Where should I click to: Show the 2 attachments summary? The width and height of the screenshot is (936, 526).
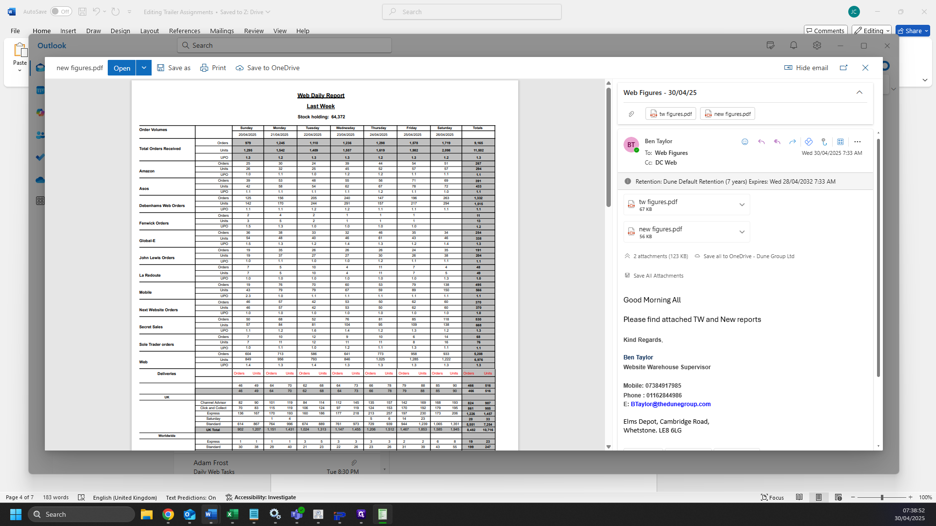656,256
